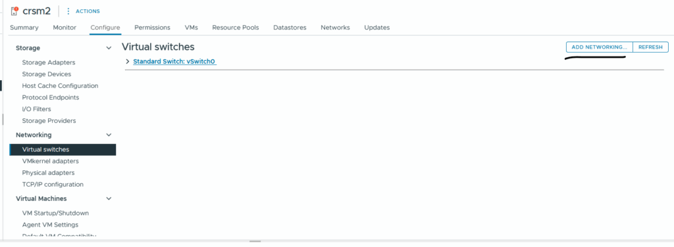674x247 pixels.
Task: Click the REFRESH button
Action: (x=650, y=47)
